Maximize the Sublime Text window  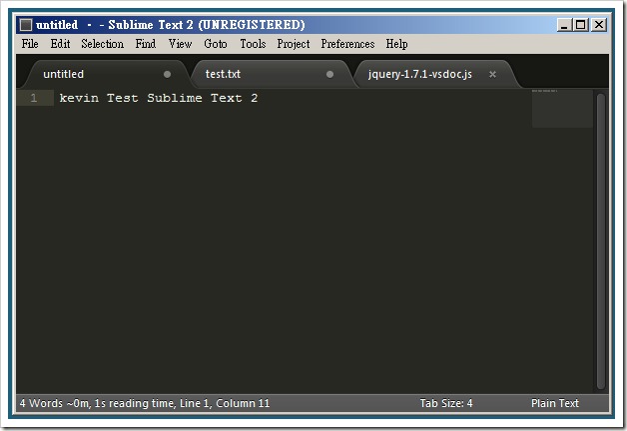point(580,25)
